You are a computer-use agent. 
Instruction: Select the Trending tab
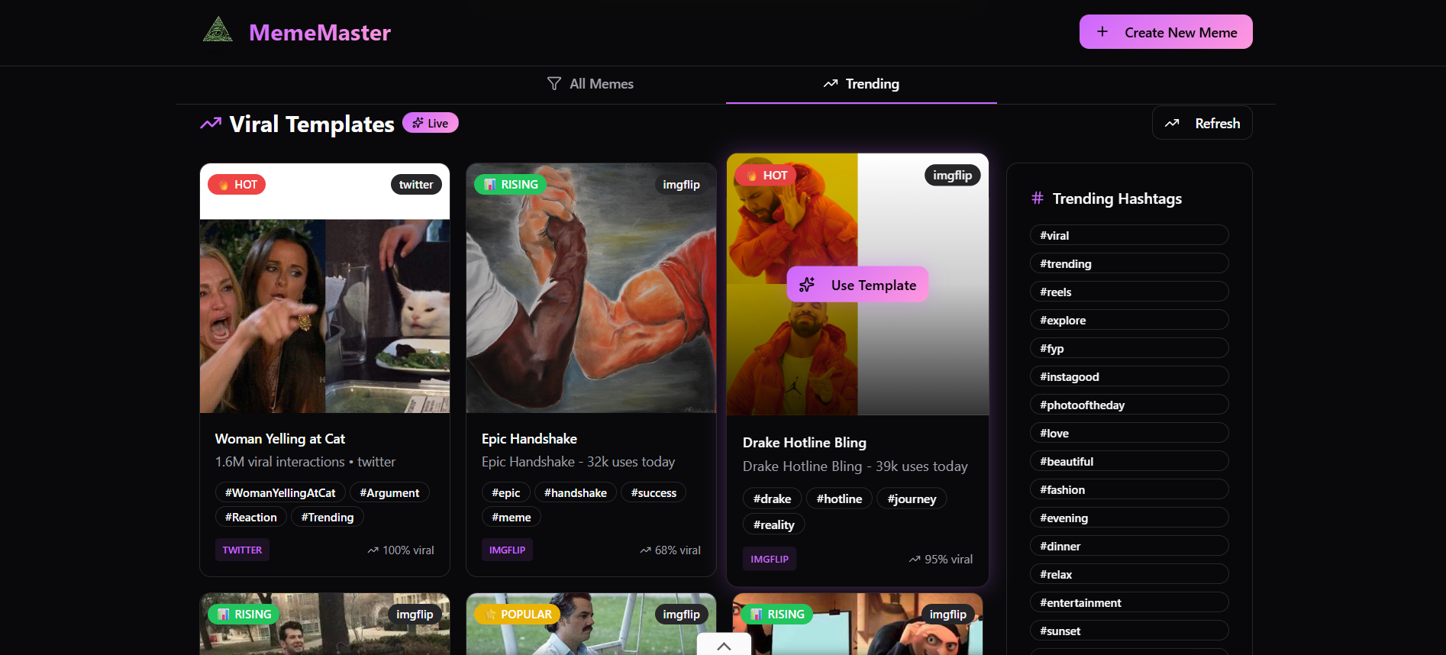coord(861,84)
